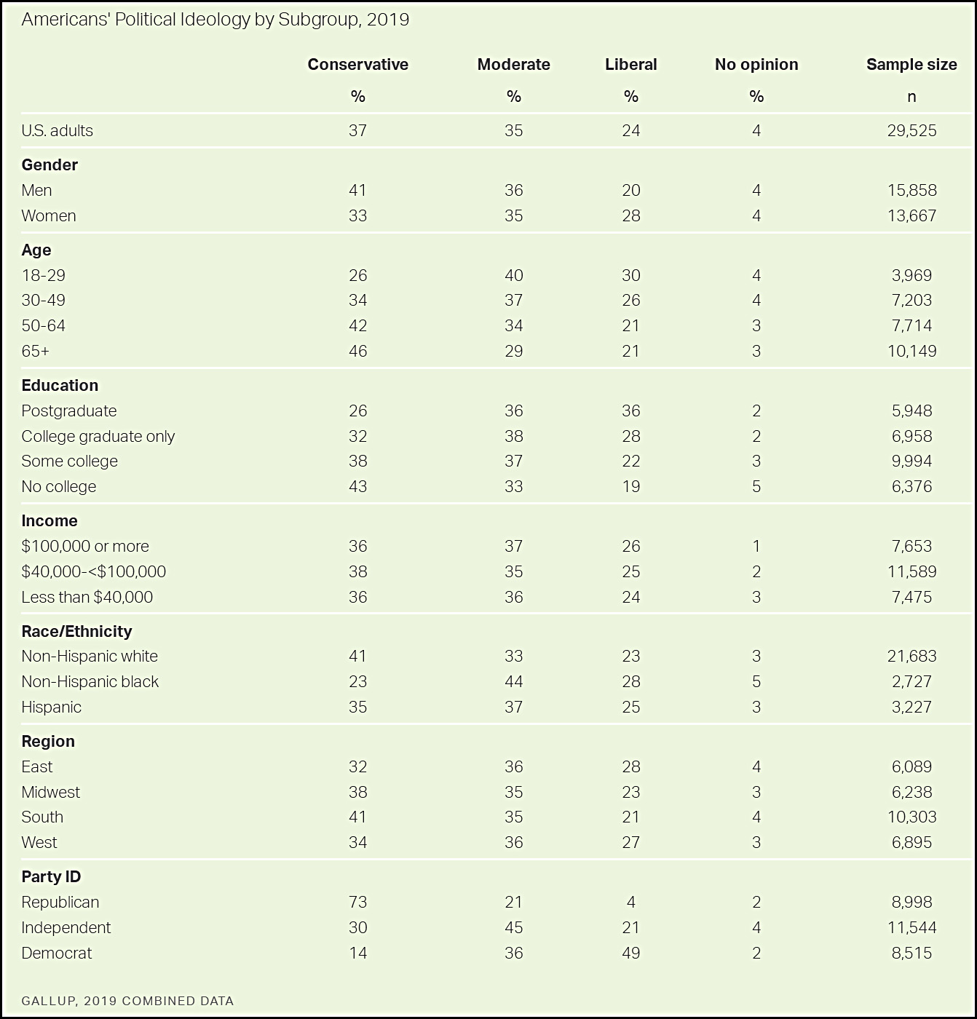Click the Sample size column header
The image size is (977, 1019).
pos(911,65)
